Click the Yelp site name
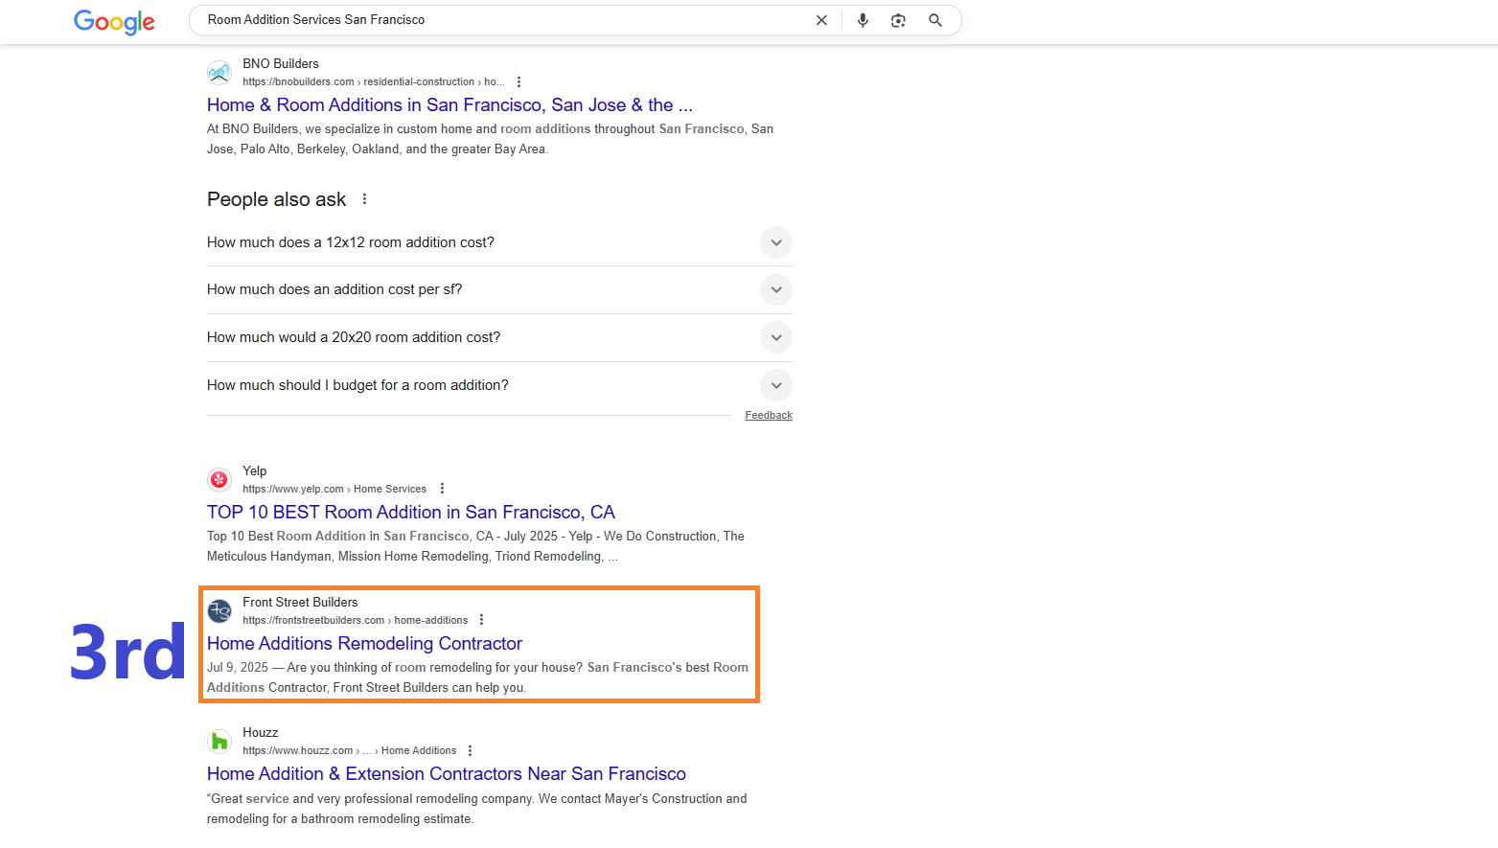This screenshot has height=848, width=1498. click(255, 470)
